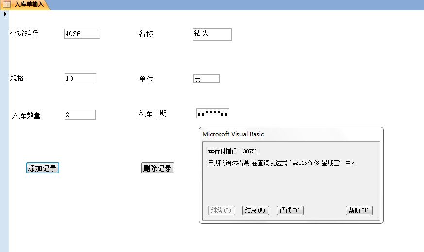Click the 单位 label
Viewport: 424px width, 252px height.
146,79
